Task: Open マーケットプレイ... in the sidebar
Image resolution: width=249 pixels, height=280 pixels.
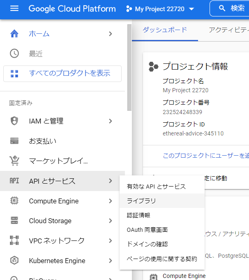Action: tap(62, 161)
